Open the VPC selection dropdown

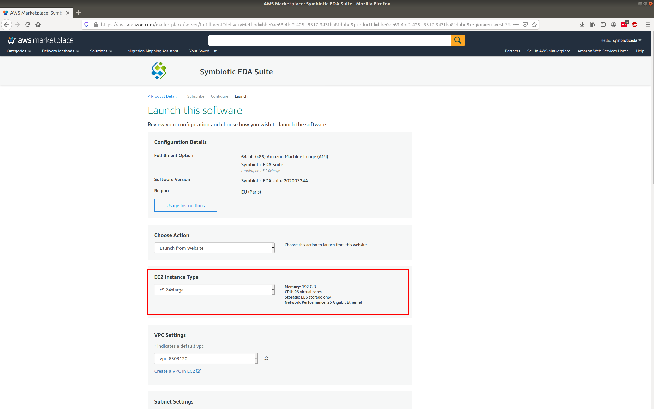(x=206, y=358)
